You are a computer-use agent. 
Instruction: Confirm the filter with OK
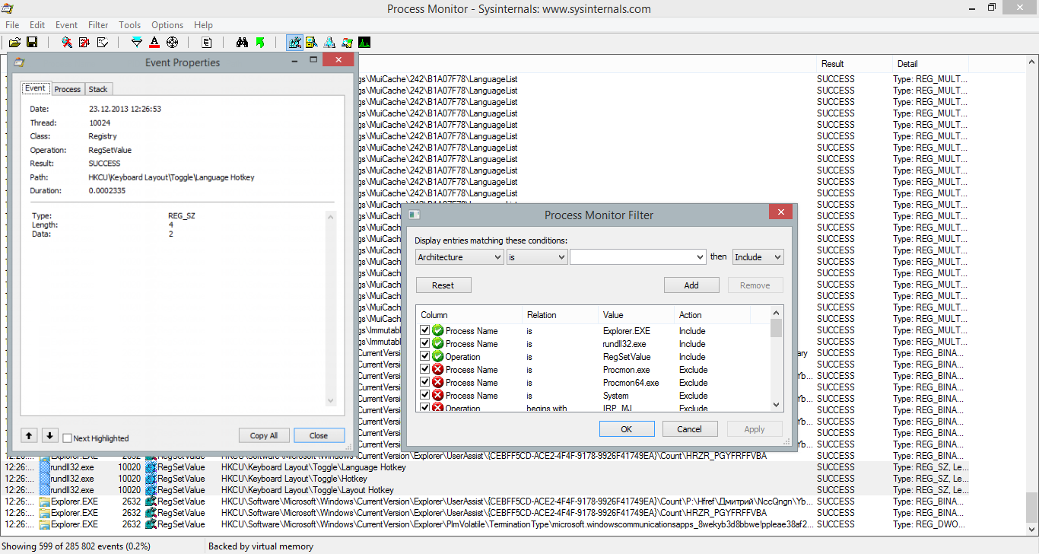(627, 429)
